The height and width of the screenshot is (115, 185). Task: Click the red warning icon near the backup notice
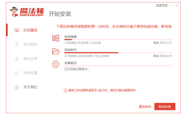[x=65, y=90]
